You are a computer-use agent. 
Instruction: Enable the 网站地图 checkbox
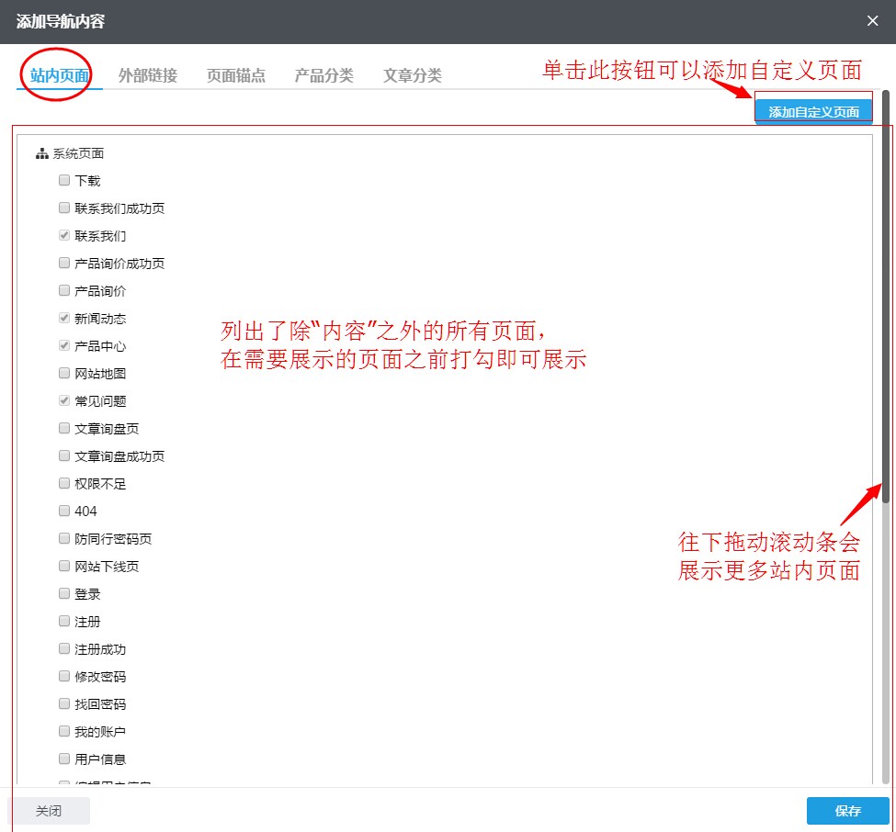tap(63, 373)
